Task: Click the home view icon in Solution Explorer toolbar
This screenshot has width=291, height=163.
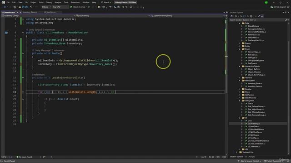Action: tap(231, 16)
